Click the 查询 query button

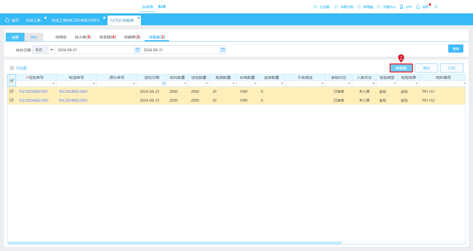[456, 49]
